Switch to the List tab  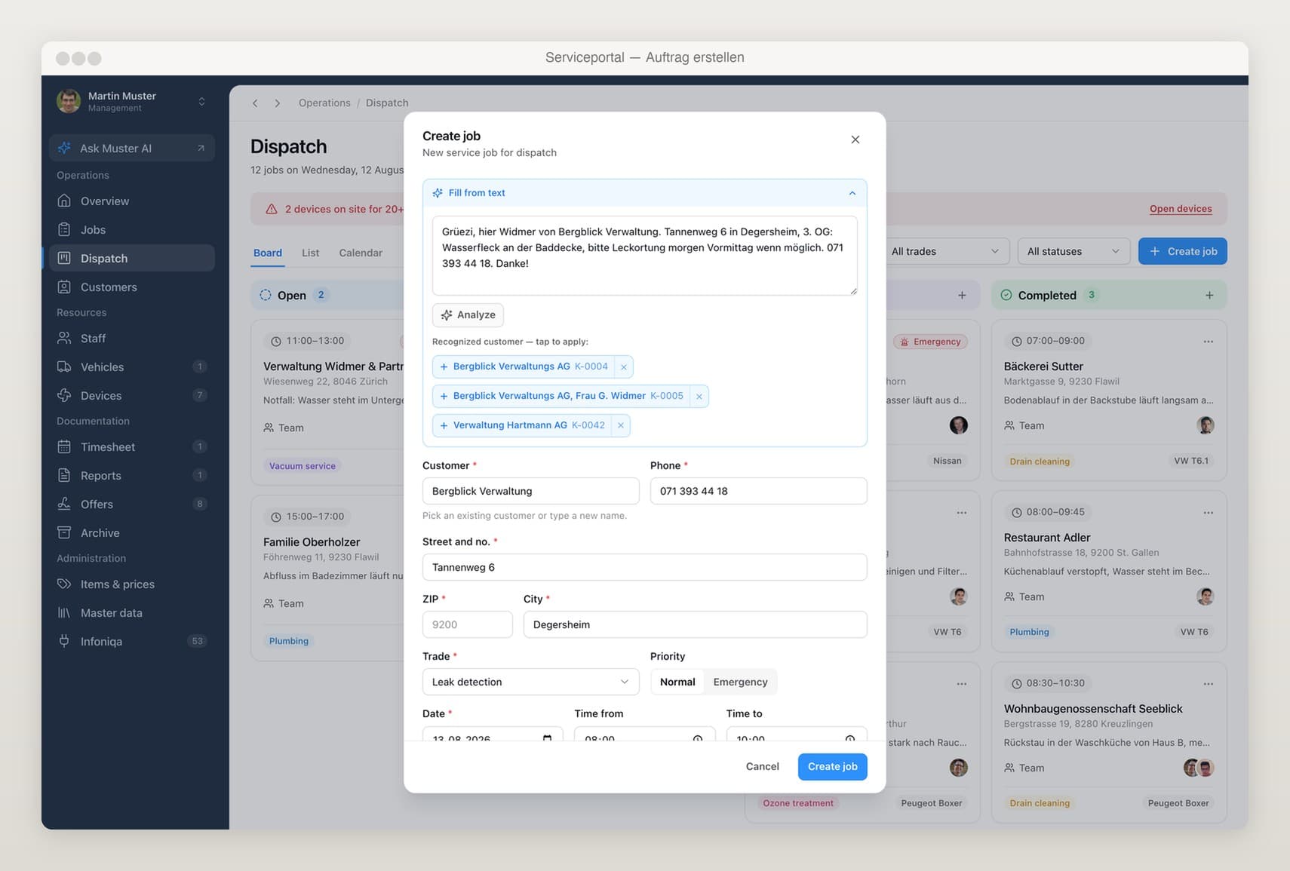coord(310,253)
